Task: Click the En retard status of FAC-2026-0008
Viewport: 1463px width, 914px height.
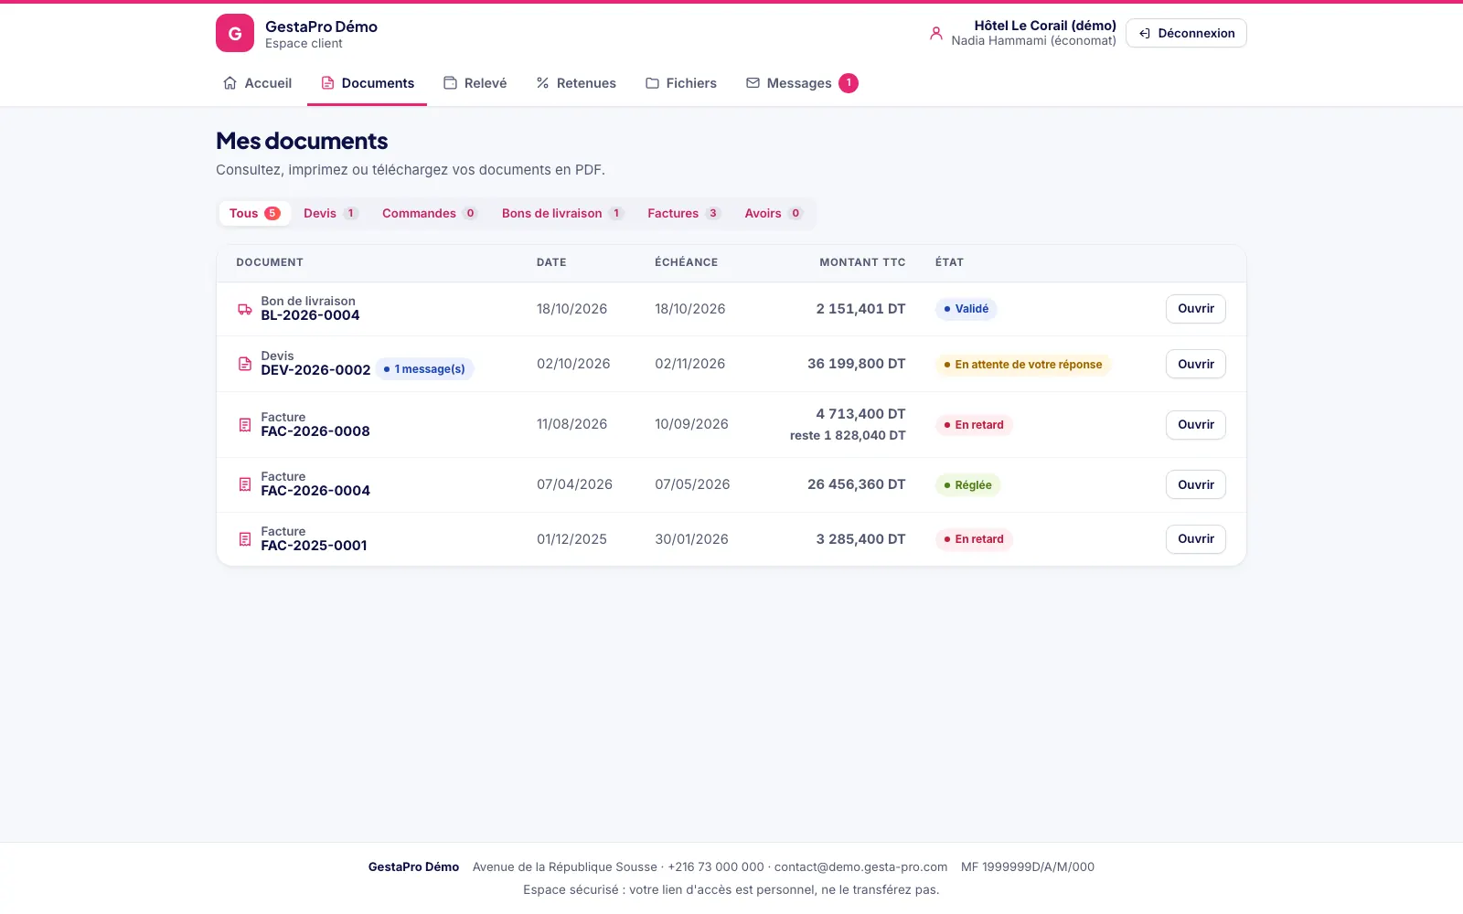Action: pos(974,425)
